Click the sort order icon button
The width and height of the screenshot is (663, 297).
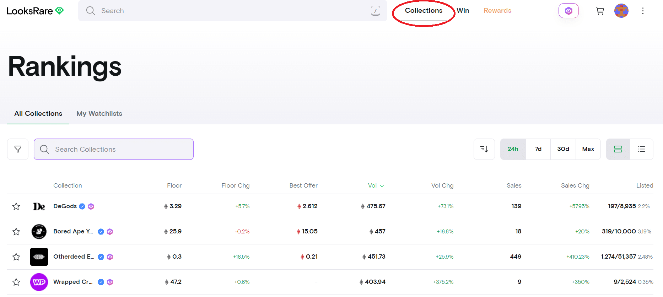(484, 149)
